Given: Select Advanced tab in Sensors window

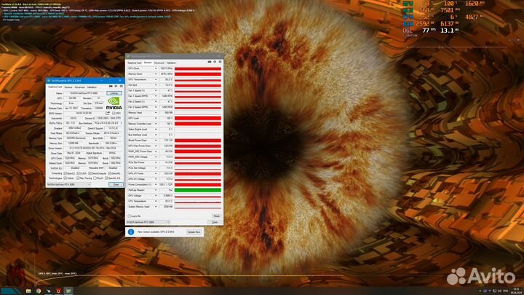Looking at the screenshot, I should click(x=159, y=63).
